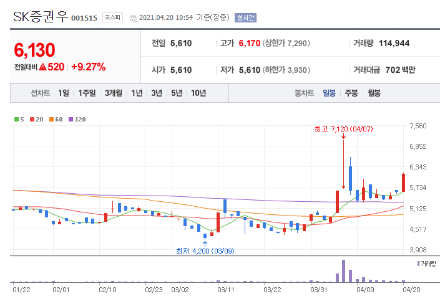Click the 최고 7,120 (04/07) high marker
This screenshot has width=440, height=304.
pyautogui.click(x=344, y=129)
